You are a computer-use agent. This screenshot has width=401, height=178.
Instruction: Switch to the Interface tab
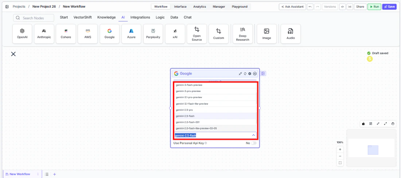[180, 7]
